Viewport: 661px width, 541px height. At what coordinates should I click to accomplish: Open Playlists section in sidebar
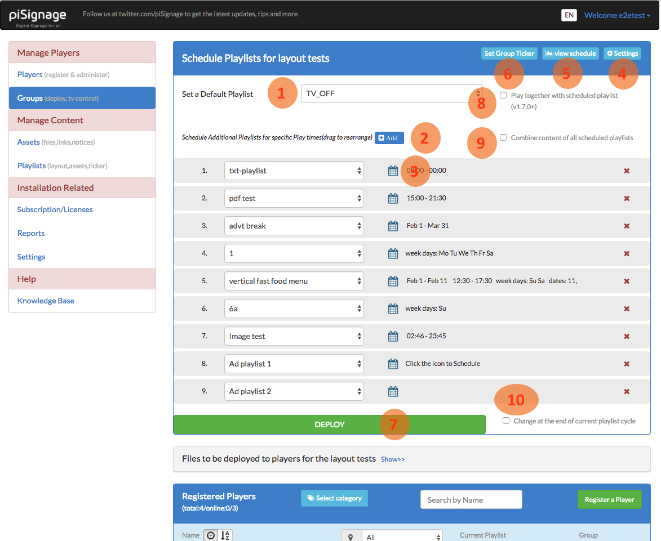pos(32,166)
